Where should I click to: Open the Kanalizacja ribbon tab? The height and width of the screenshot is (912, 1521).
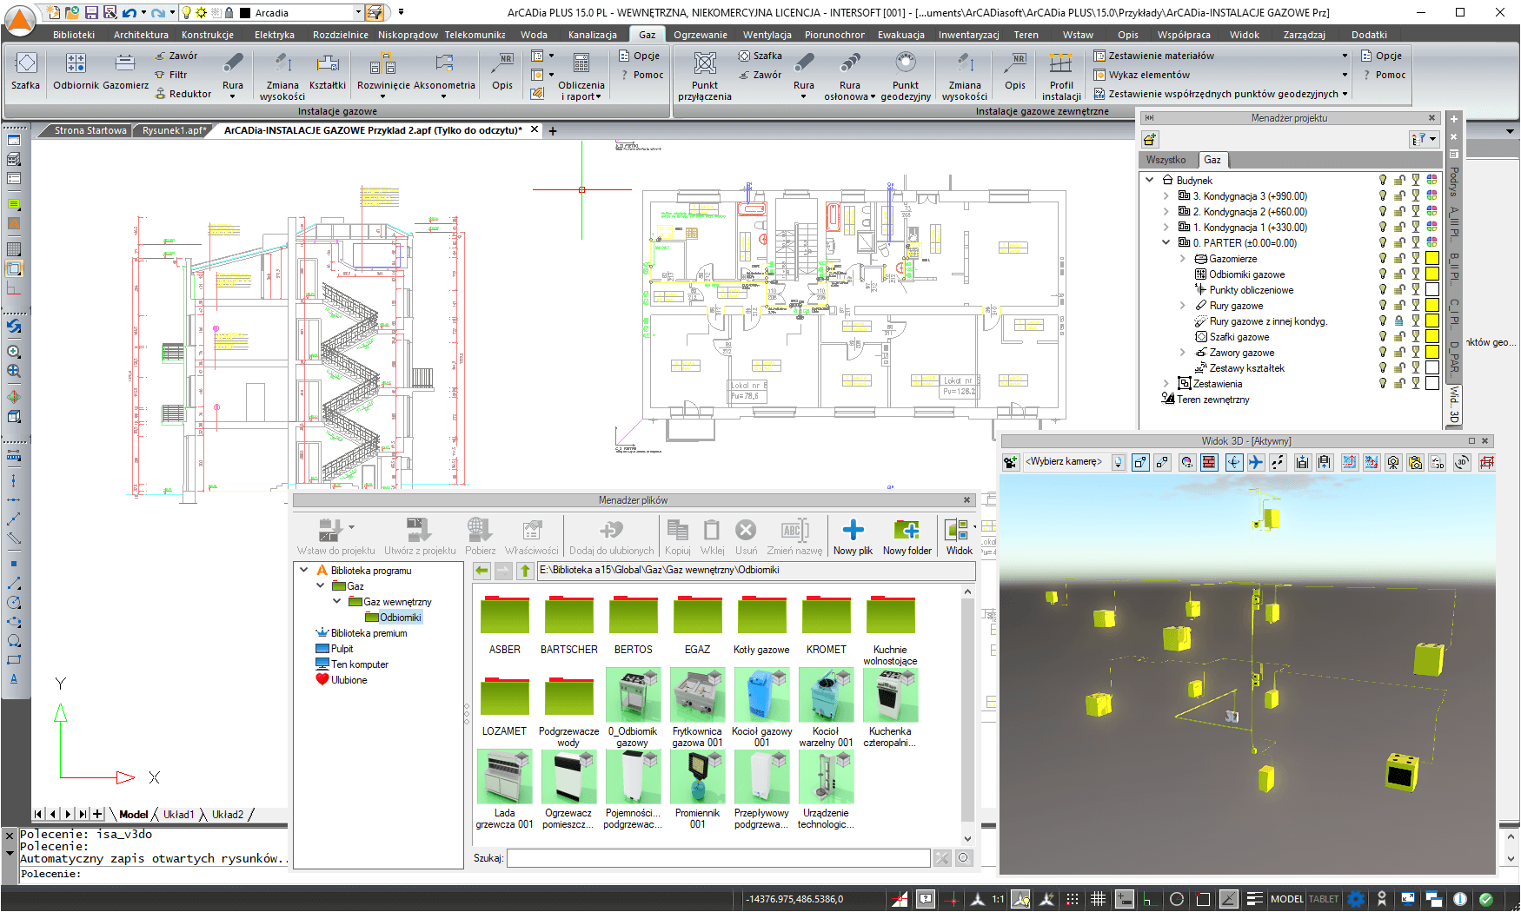pyautogui.click(x=593, y=35)
